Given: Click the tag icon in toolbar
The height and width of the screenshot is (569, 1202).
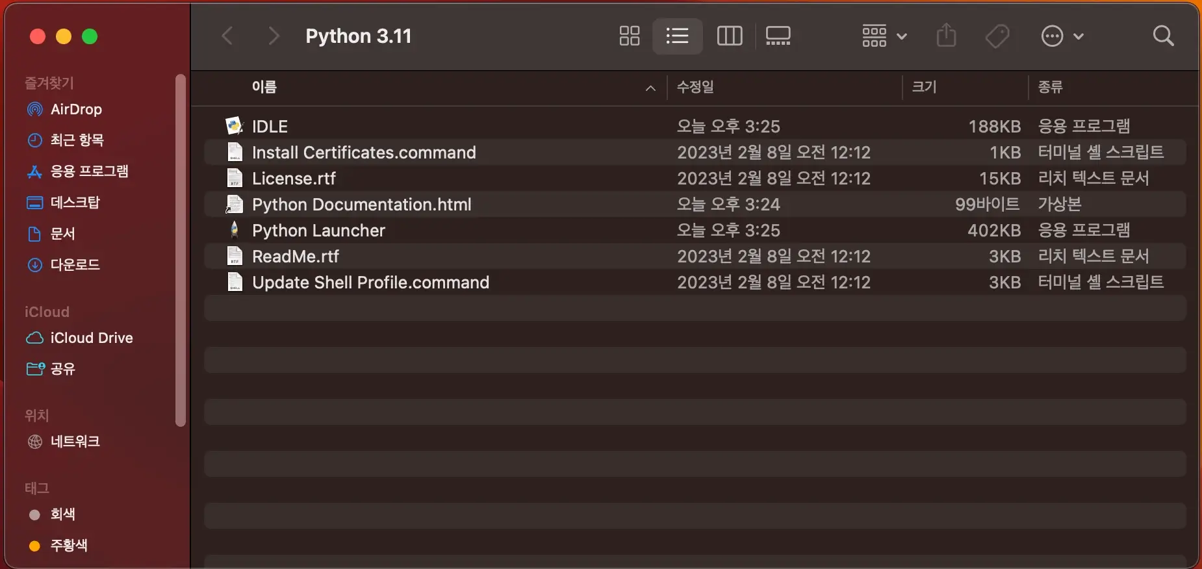Looking at the screenshot, I should [997, 36].
